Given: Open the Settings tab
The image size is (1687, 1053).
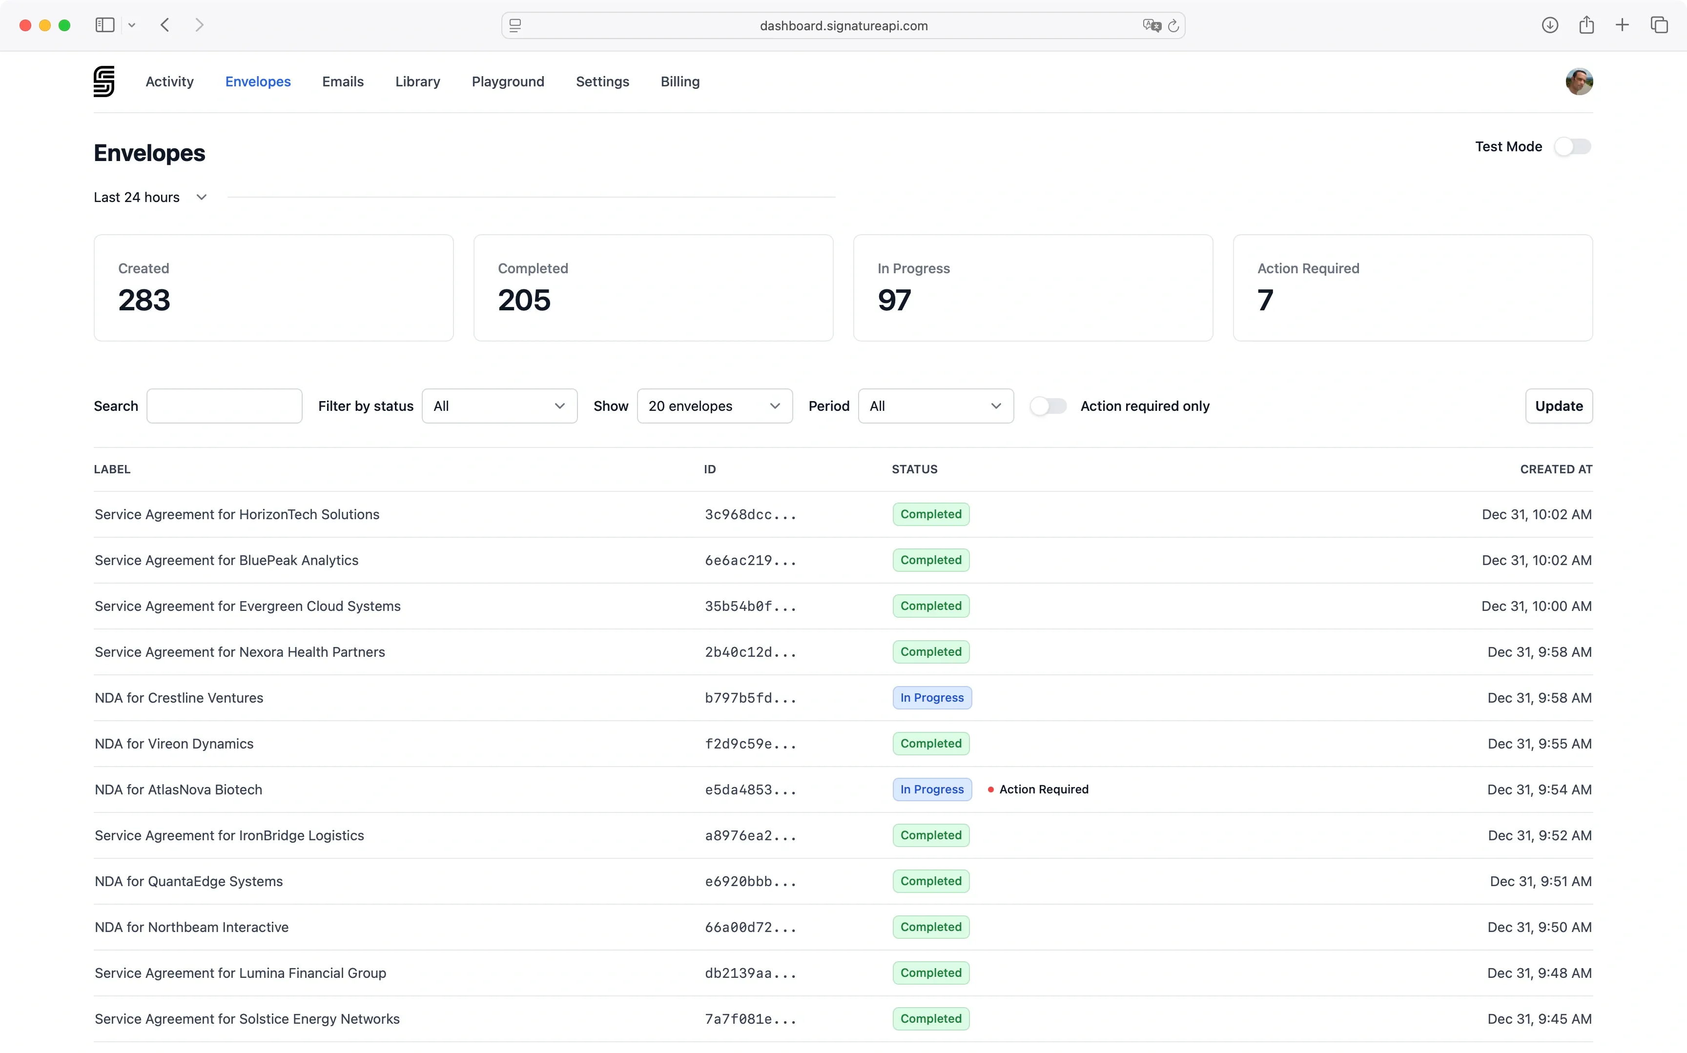Looking at the screenshot, I should 602,81.
